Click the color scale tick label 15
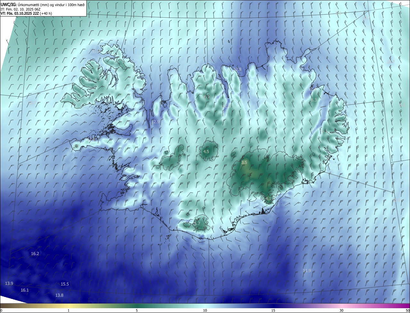410x313 pixels. click(273, 310)
